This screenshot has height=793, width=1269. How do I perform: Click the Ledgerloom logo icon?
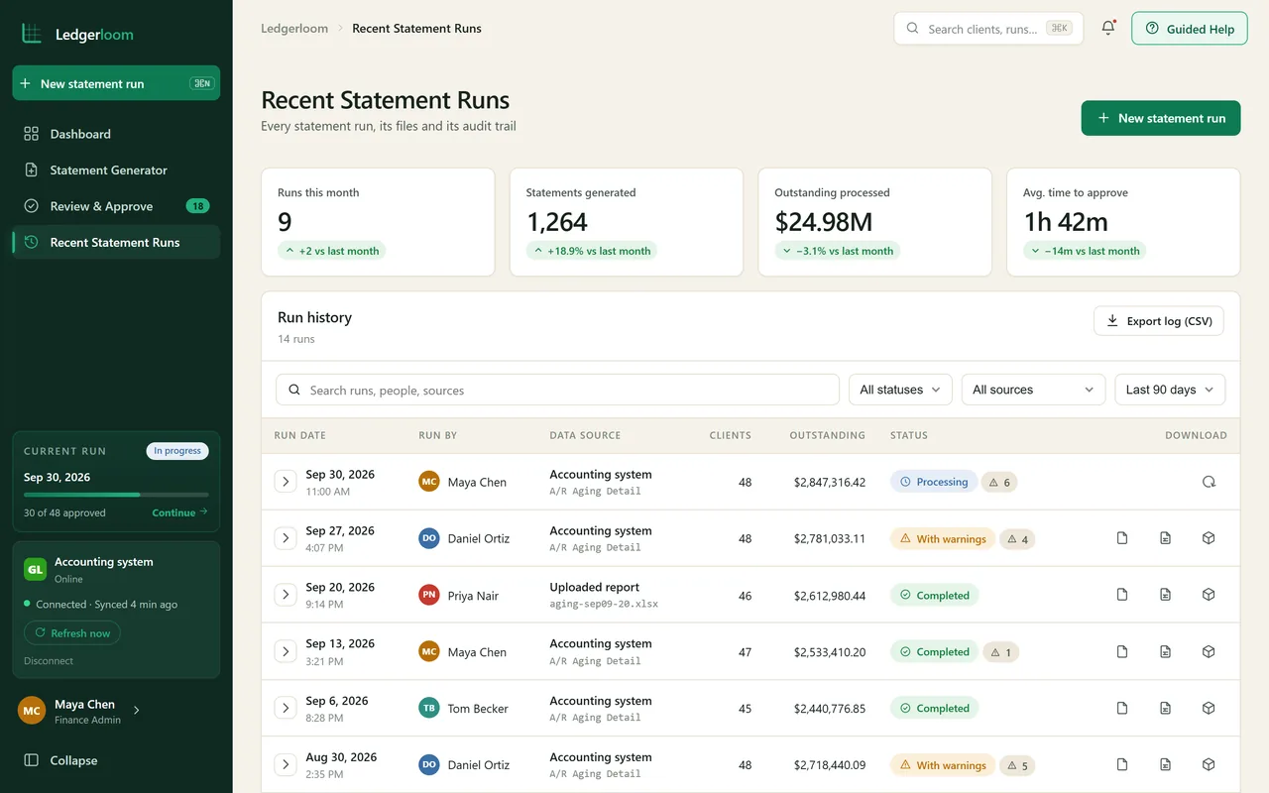[x=32, y=34]
